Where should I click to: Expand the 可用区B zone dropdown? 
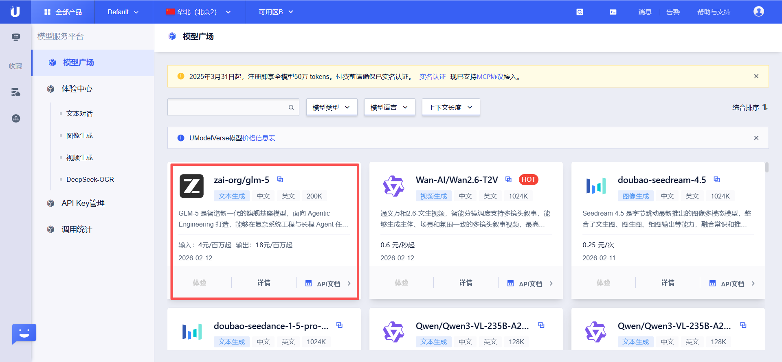276,12
